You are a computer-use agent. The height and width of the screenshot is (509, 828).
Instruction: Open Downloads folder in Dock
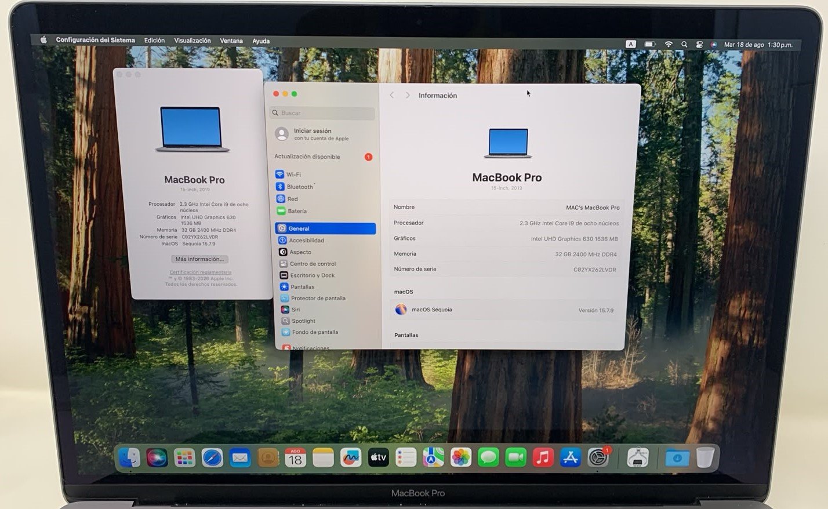[x=677, y=459]
